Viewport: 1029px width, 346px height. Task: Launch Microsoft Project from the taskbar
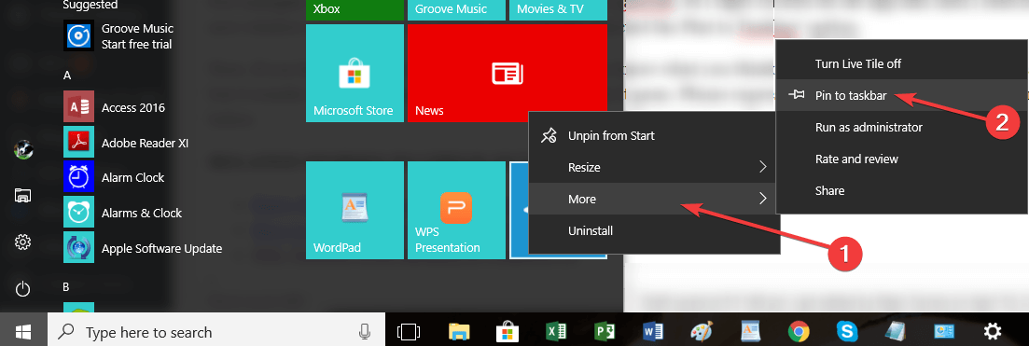[x=605, y=332]
